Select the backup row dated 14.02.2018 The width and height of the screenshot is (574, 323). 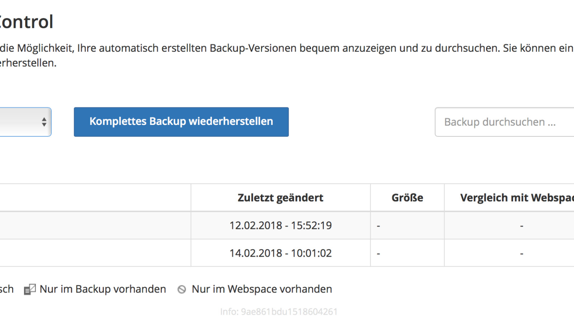coord(281,253)
